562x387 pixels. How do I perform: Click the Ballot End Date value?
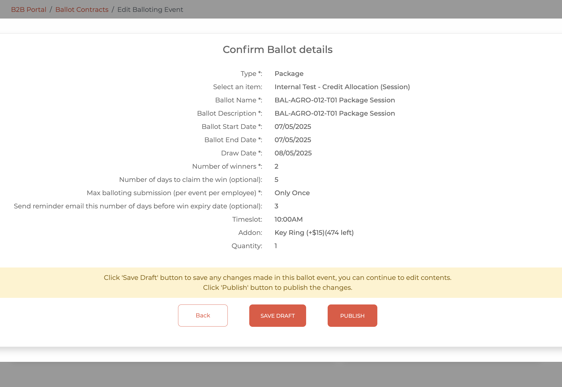pyautogui.click(x=293, y=140)
